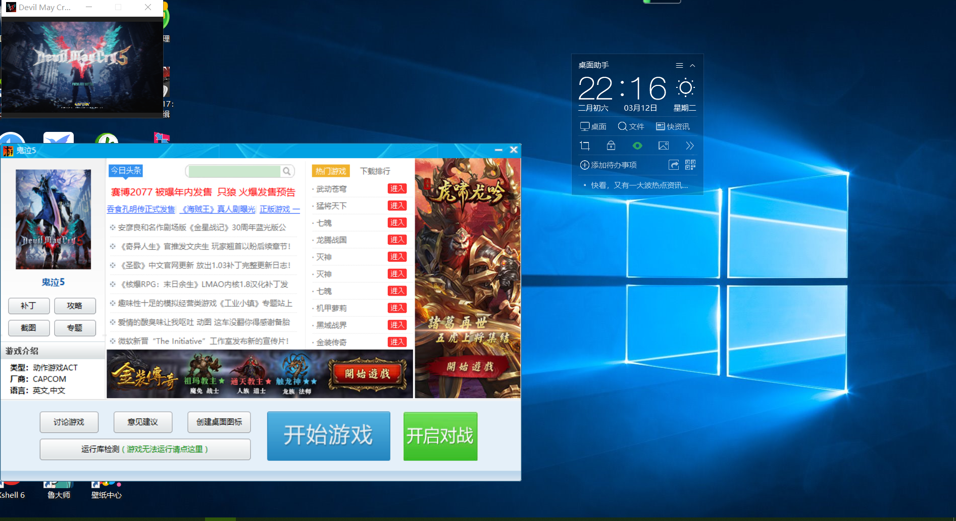Open the desktop assistant hamburger menu
Viewport: 956px width, 521px height.
[x=679, y=66]
